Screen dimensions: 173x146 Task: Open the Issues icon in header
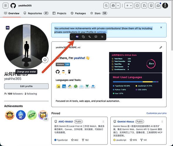click(137, 6)
